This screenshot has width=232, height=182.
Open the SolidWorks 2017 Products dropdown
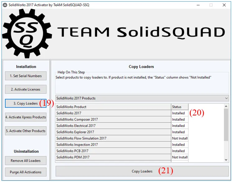coord(142,98)
